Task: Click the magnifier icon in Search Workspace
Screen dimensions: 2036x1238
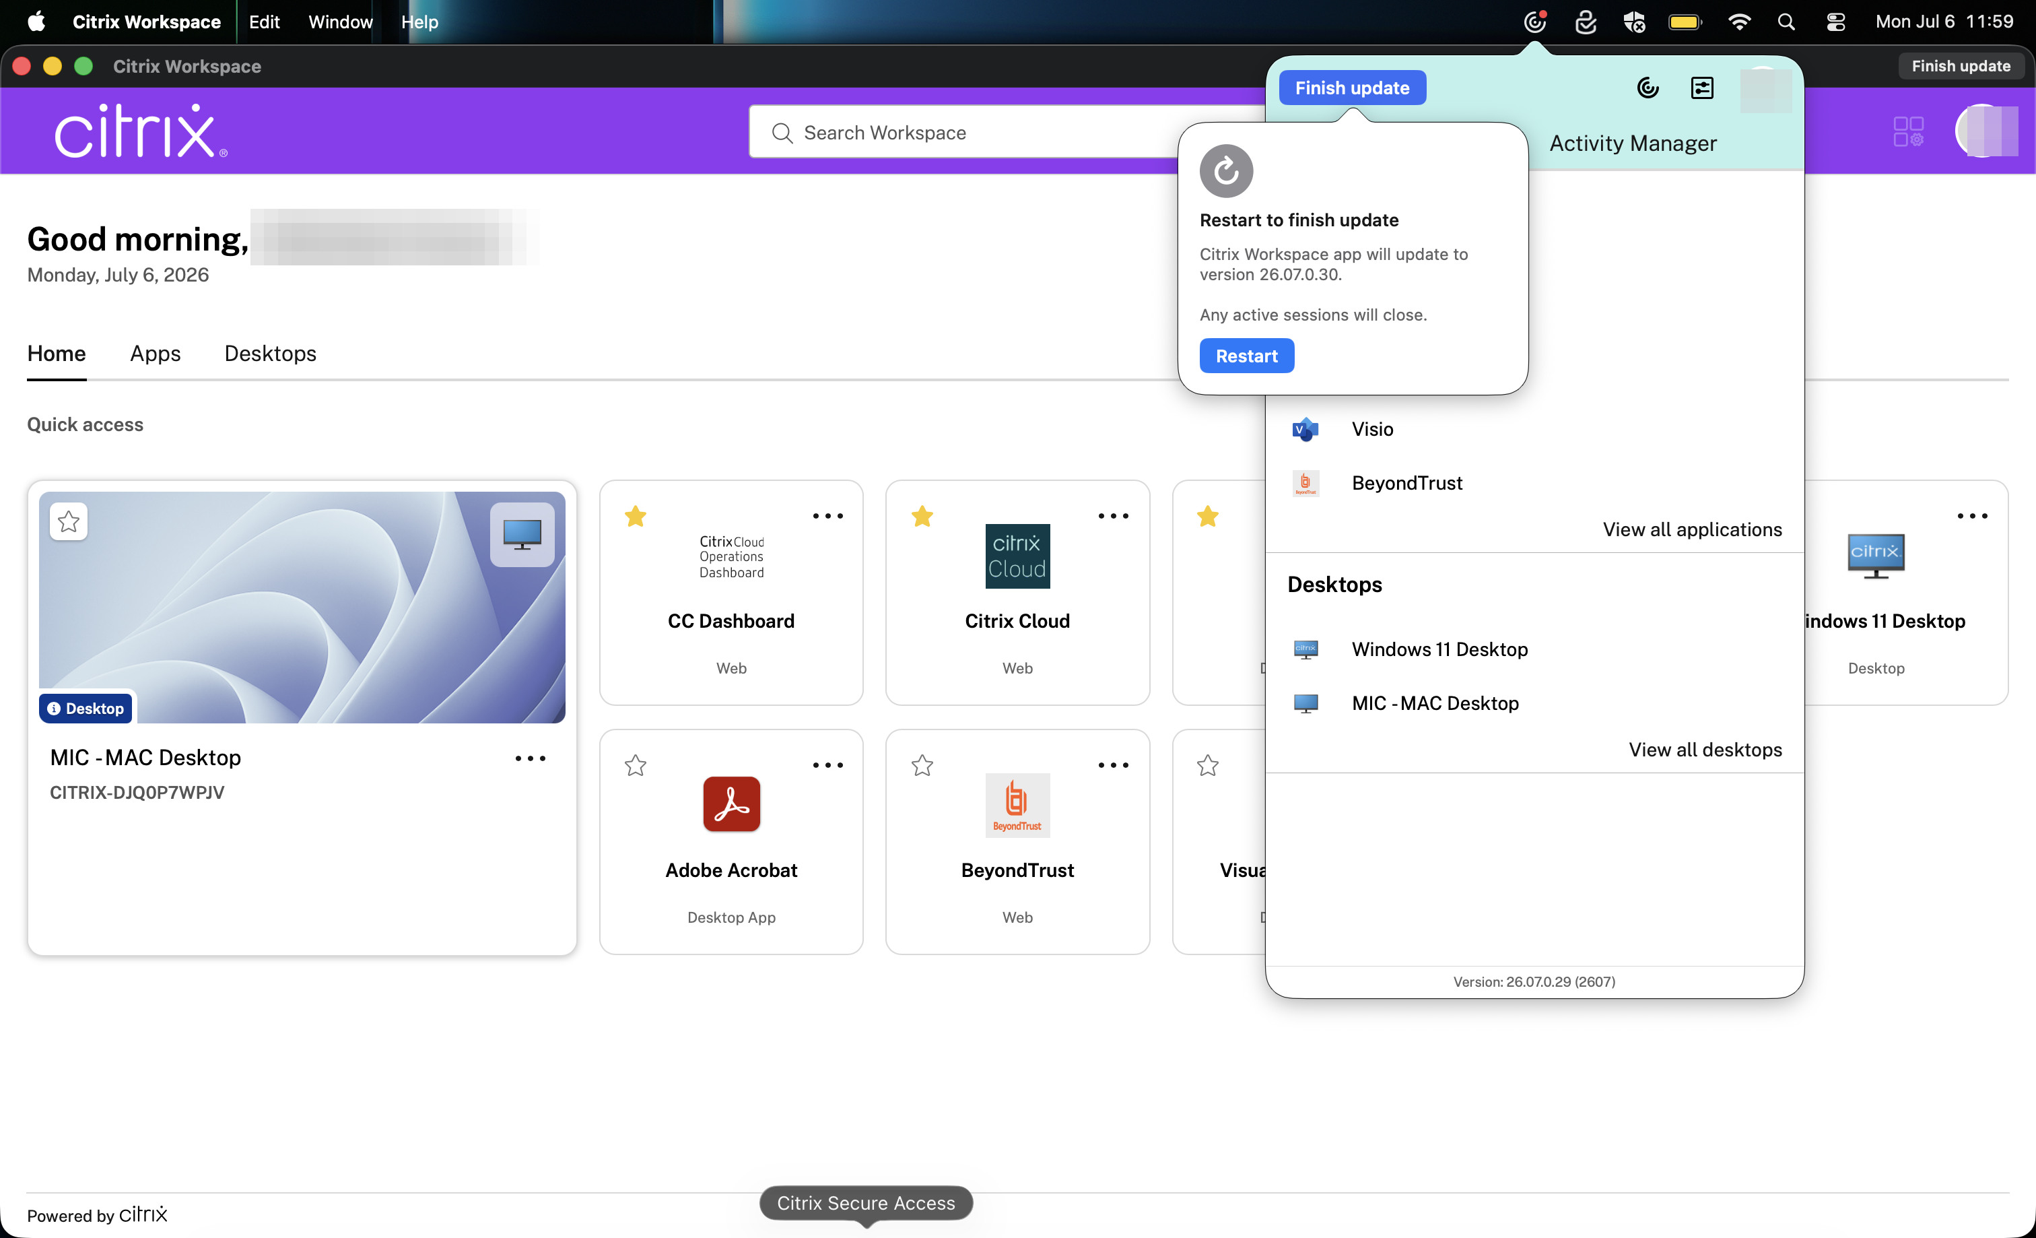Action: (782, 132)
